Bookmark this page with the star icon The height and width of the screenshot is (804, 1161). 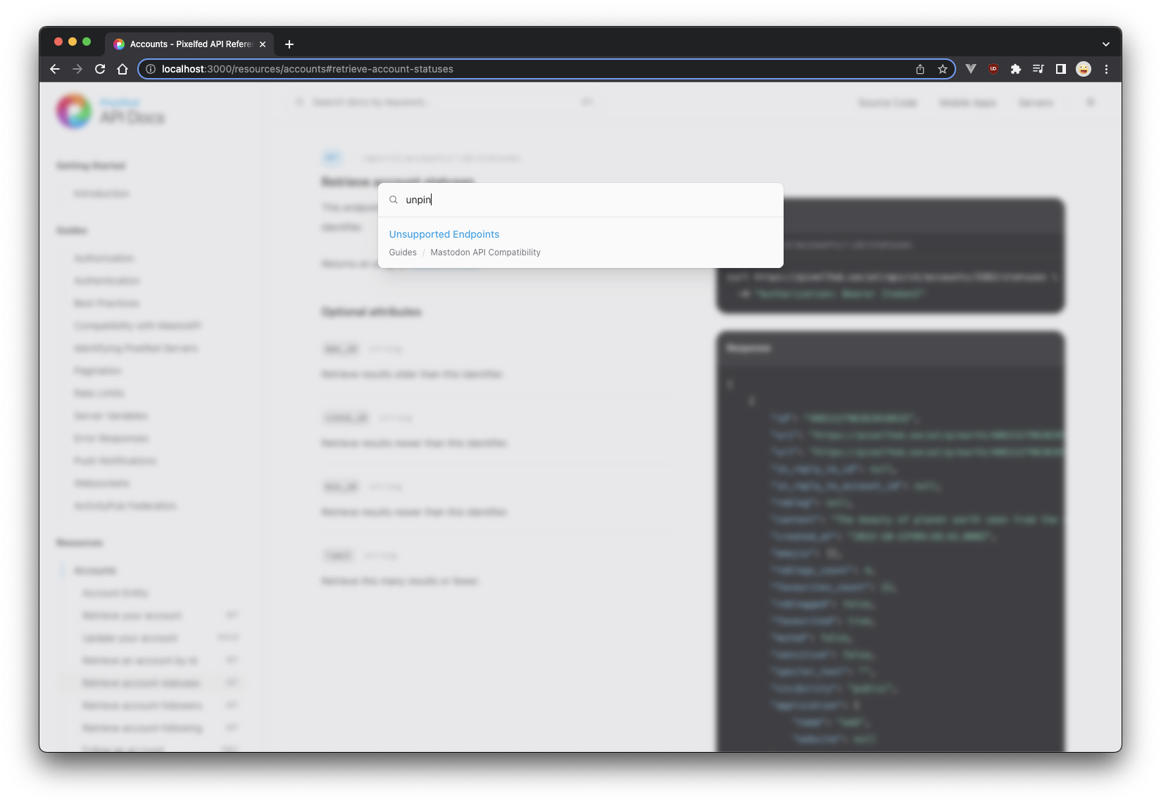coord(943,69)
